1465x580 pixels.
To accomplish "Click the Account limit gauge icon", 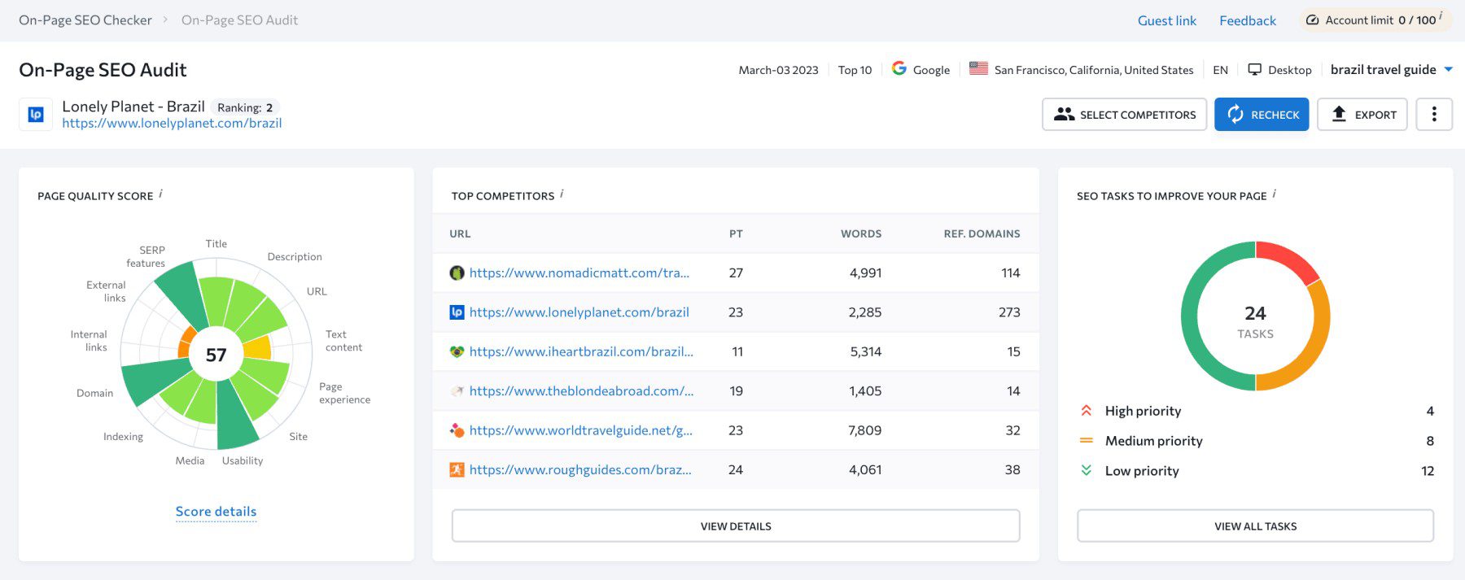I will coord(1312,20).
